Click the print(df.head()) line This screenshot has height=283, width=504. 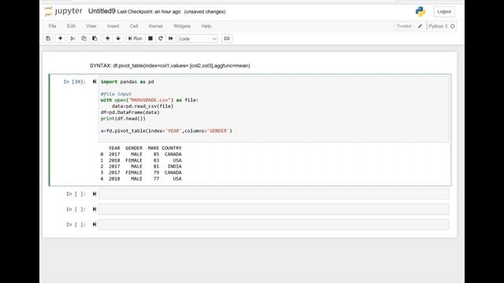pyautogui.click(x=123, y=119)
